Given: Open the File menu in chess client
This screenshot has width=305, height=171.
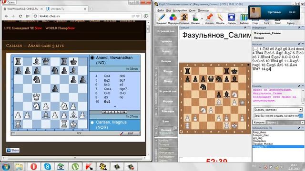Looking at the screenshot, I should tap(161, 10).
